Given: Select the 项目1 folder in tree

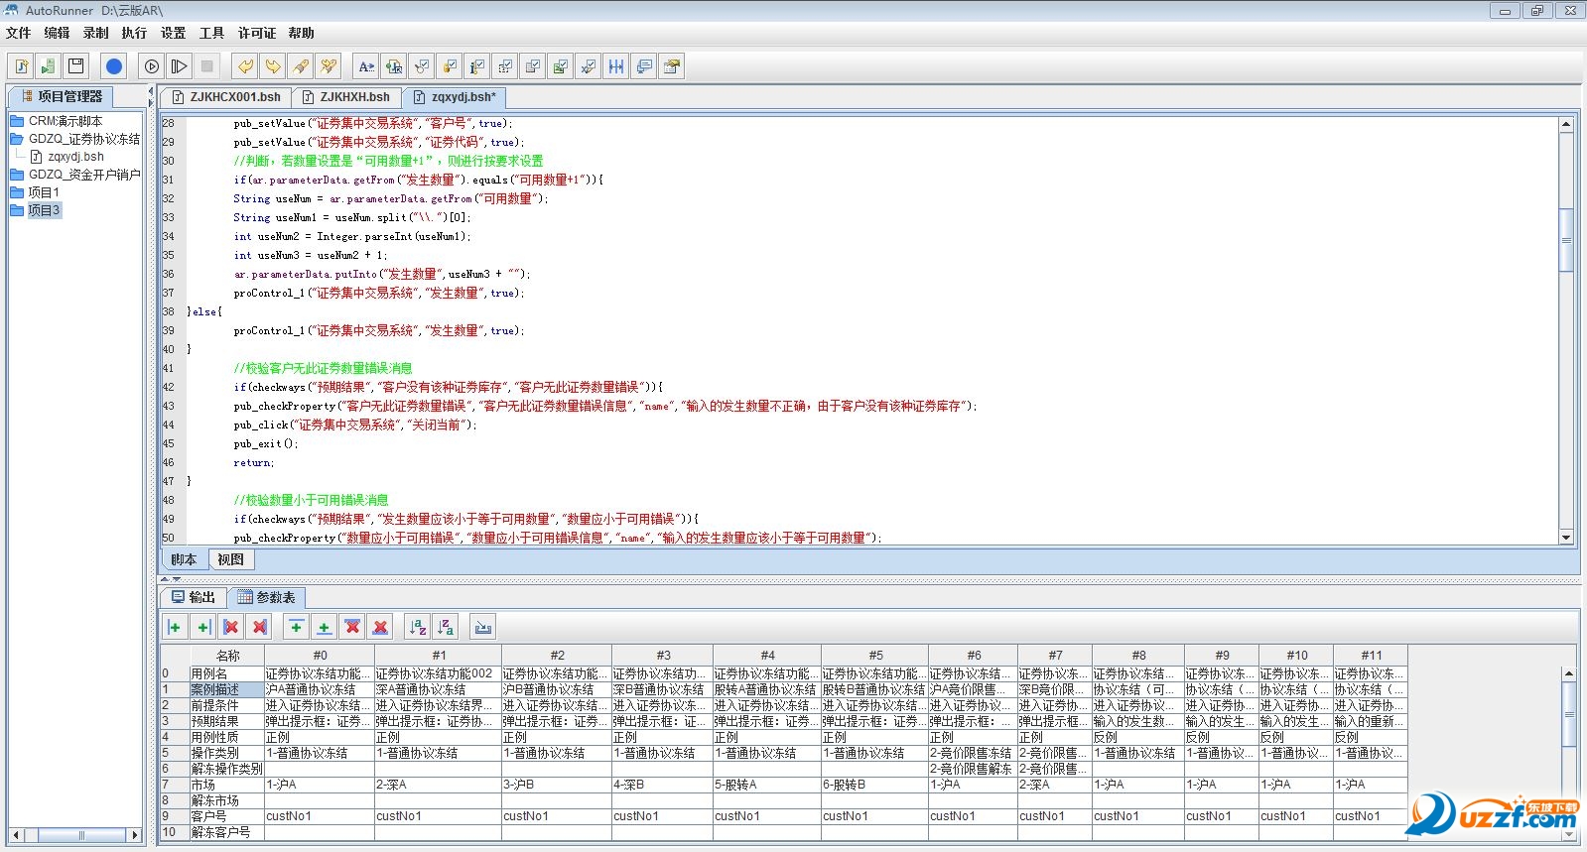Looking at the screenshot, I should [36, 192].
